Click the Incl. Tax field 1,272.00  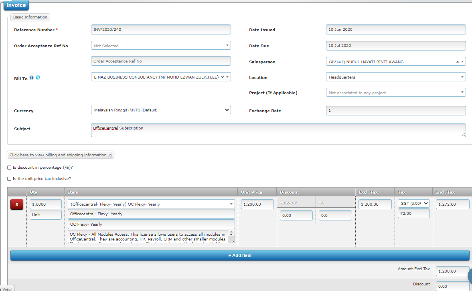pos(452,204)
